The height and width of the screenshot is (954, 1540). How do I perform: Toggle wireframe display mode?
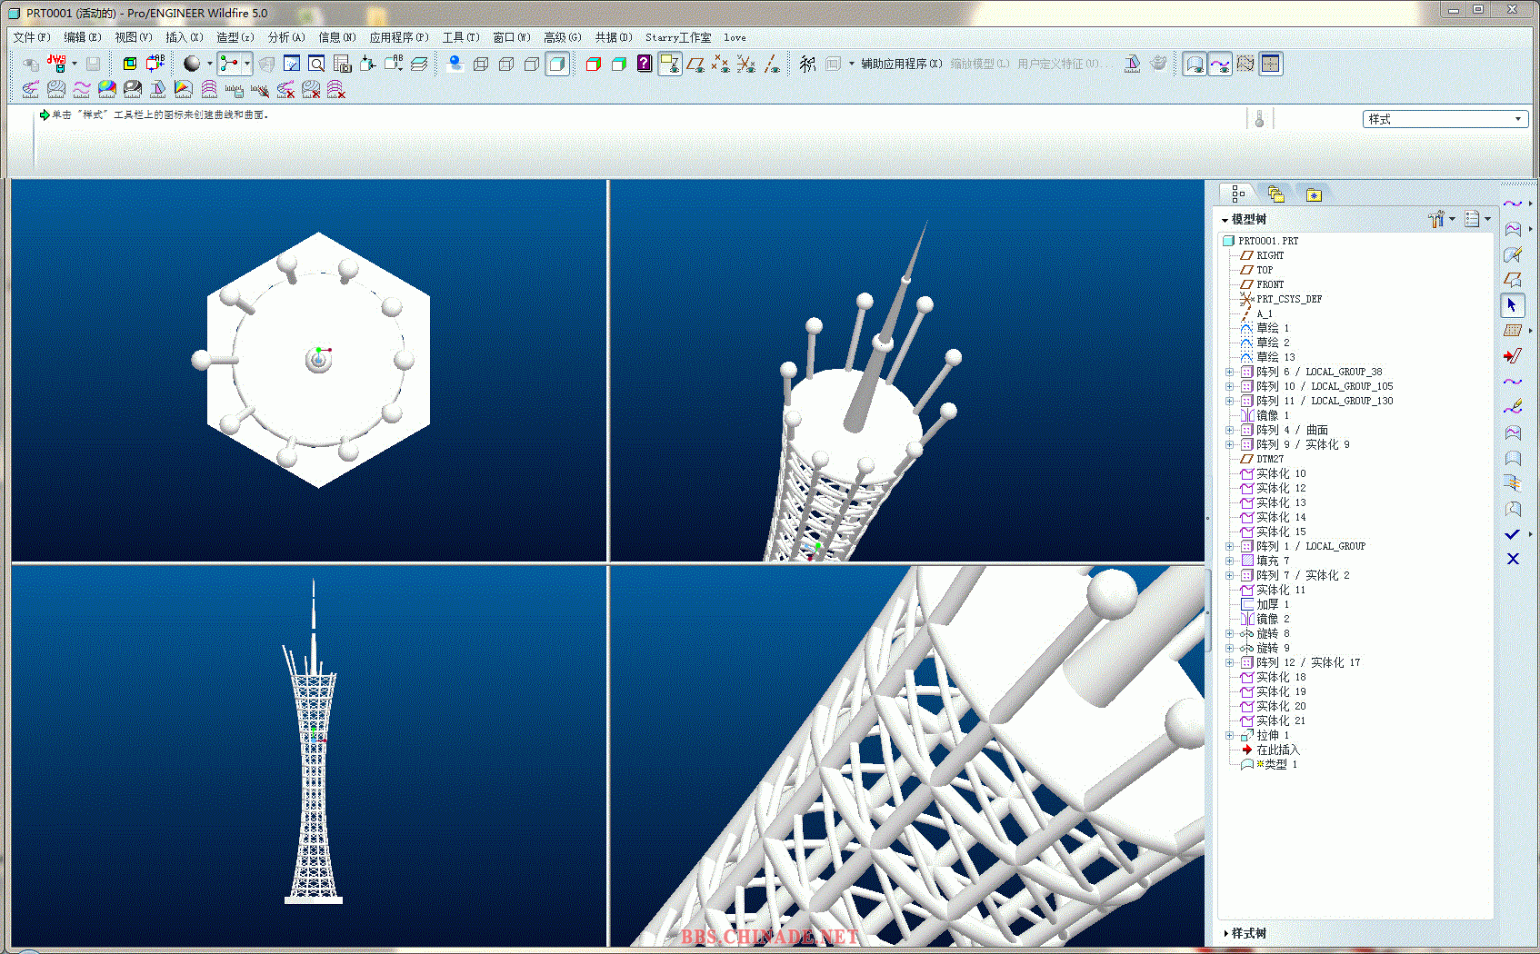[x=481, y=64]
